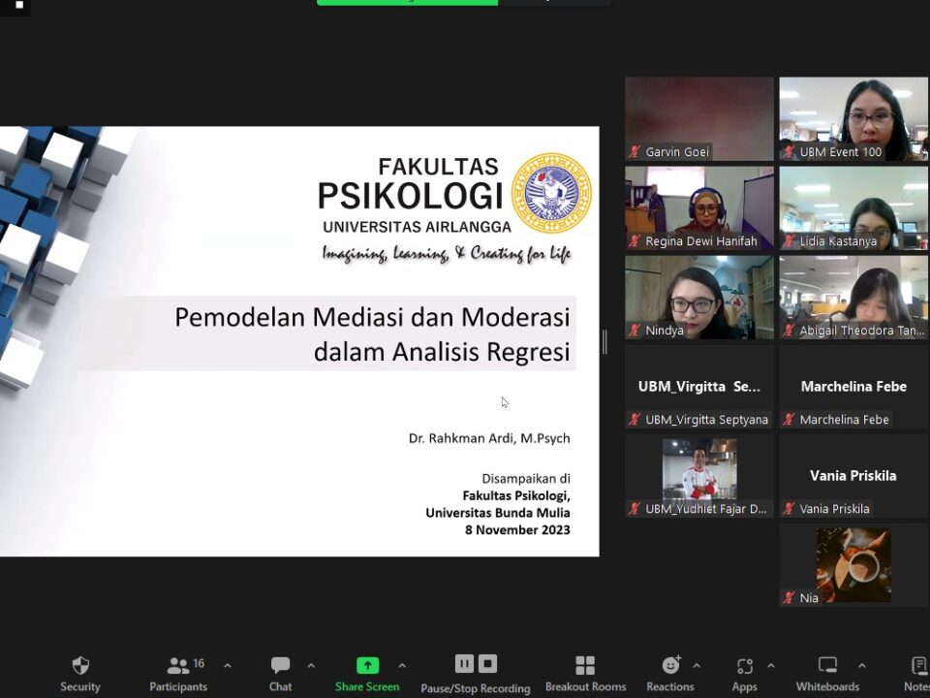The image size is (930, 698).
Task: Expand the Apps options chevron
Action: [771, 666]
